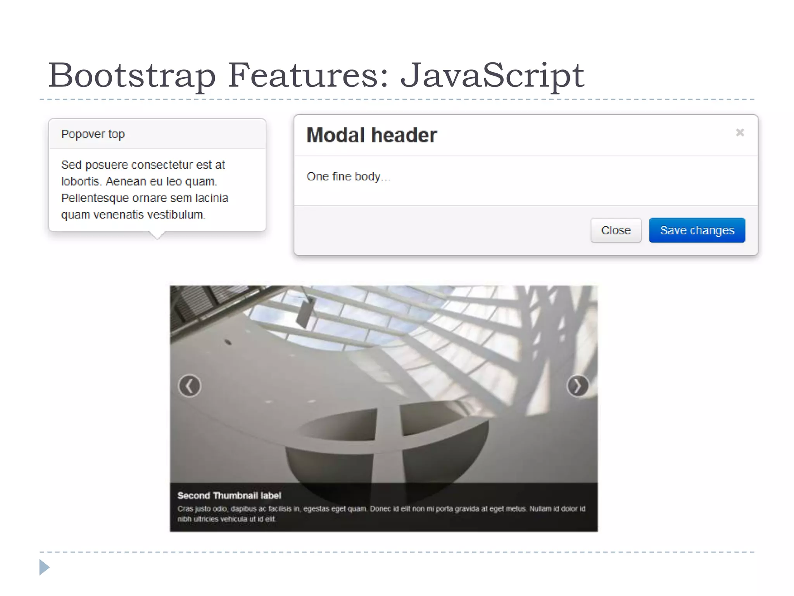Click the 'Second Thumbnail label' caption heading
Screen dimensions: 794x596
(x=229, y=496)
